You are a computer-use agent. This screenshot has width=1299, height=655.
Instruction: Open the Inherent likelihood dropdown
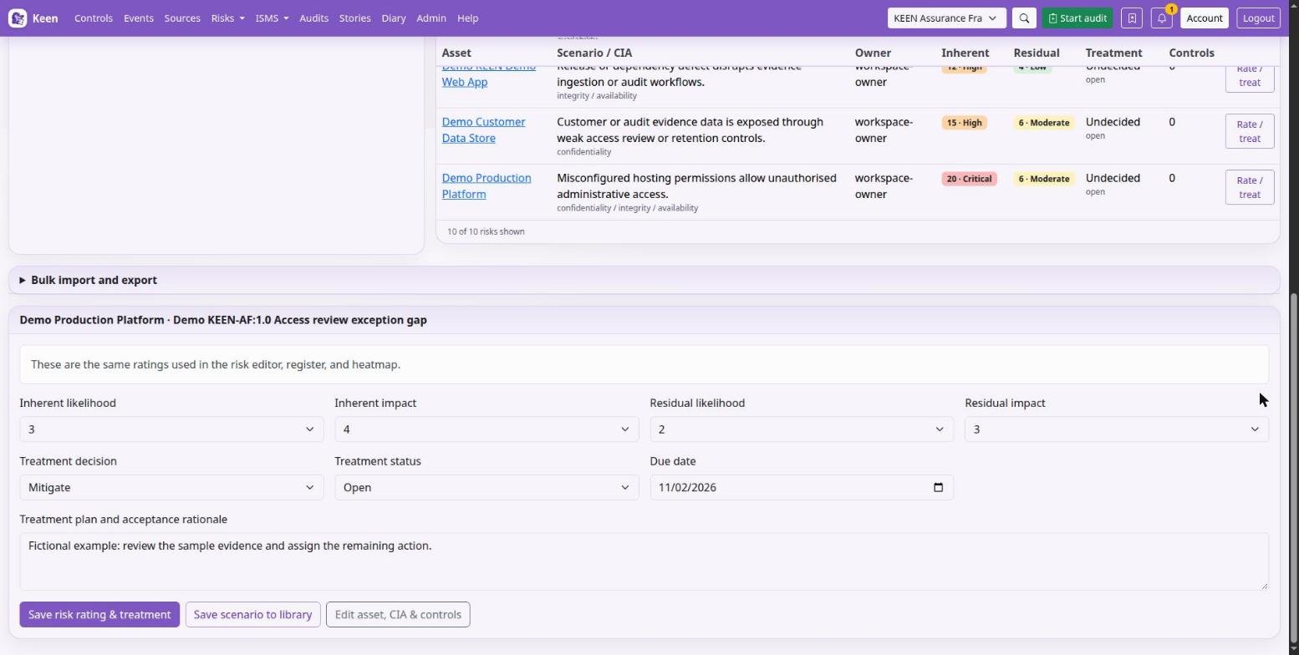[171, 429]
